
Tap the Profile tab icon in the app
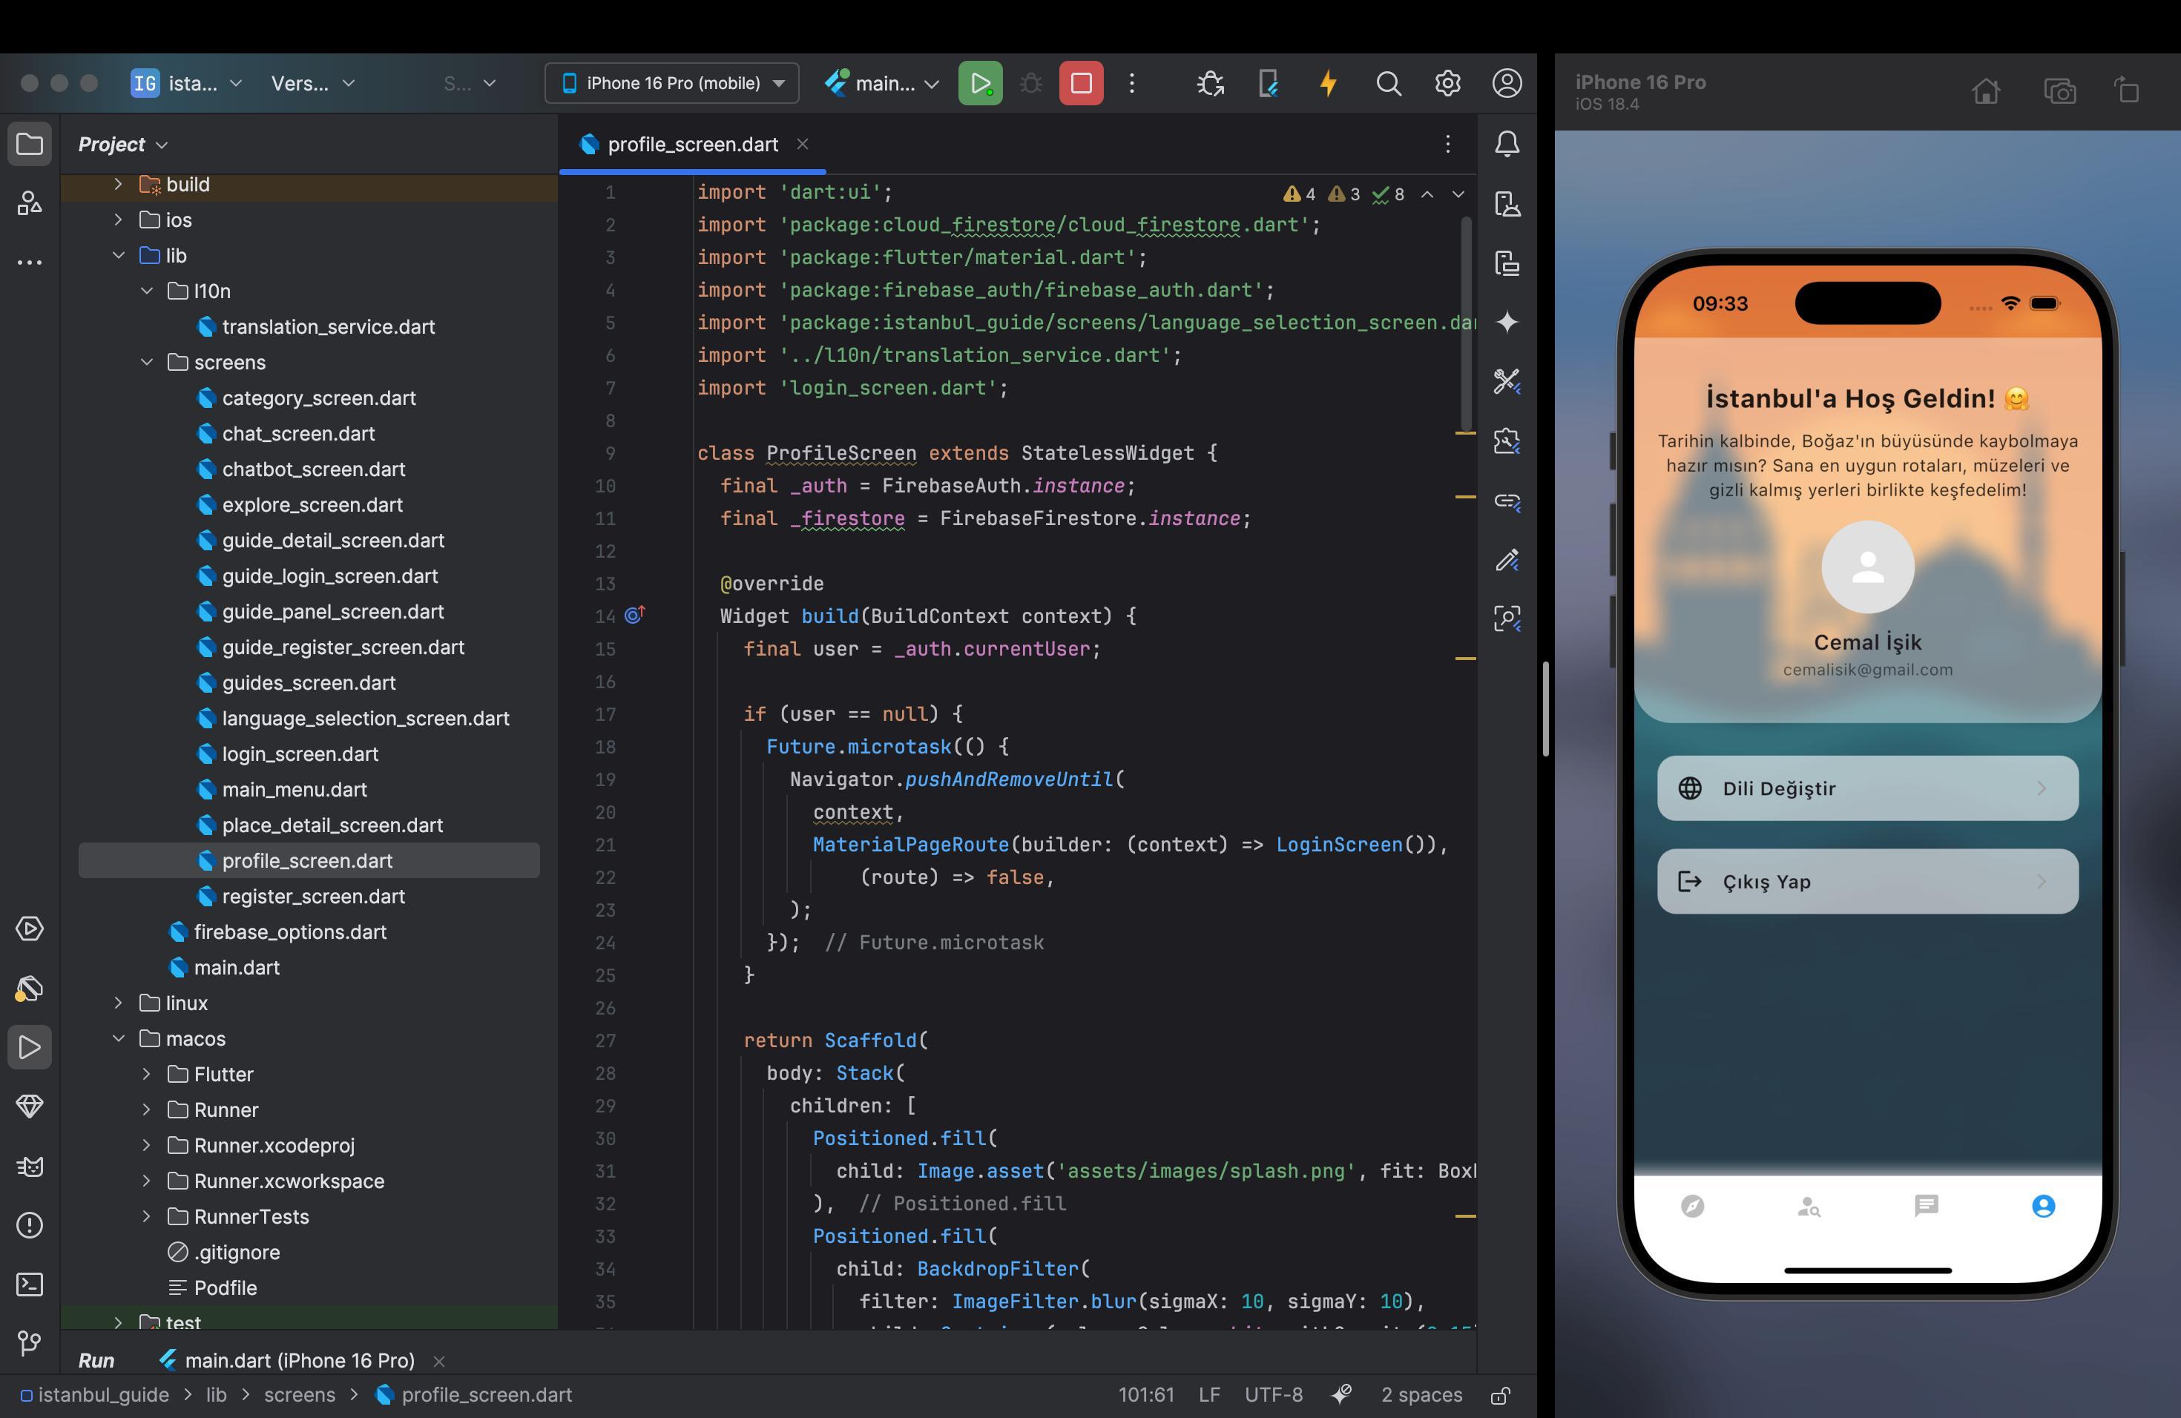point(2044,1207)
